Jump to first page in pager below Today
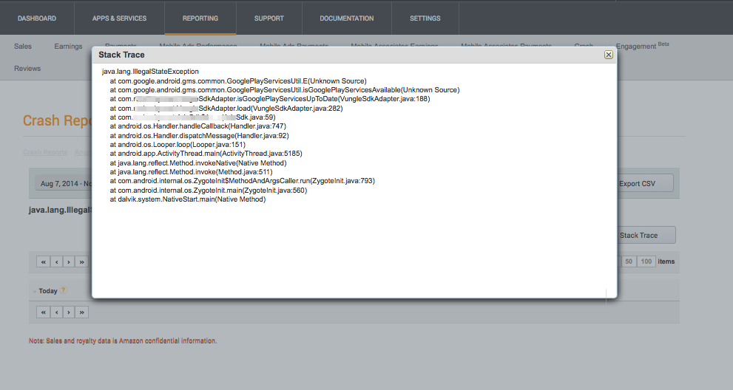 (x=44, y=312)
